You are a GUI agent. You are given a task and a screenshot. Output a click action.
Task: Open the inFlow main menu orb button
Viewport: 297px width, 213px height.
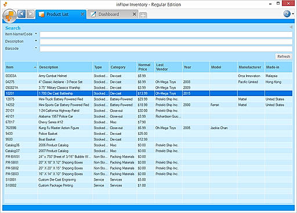(x=9, y=16)
